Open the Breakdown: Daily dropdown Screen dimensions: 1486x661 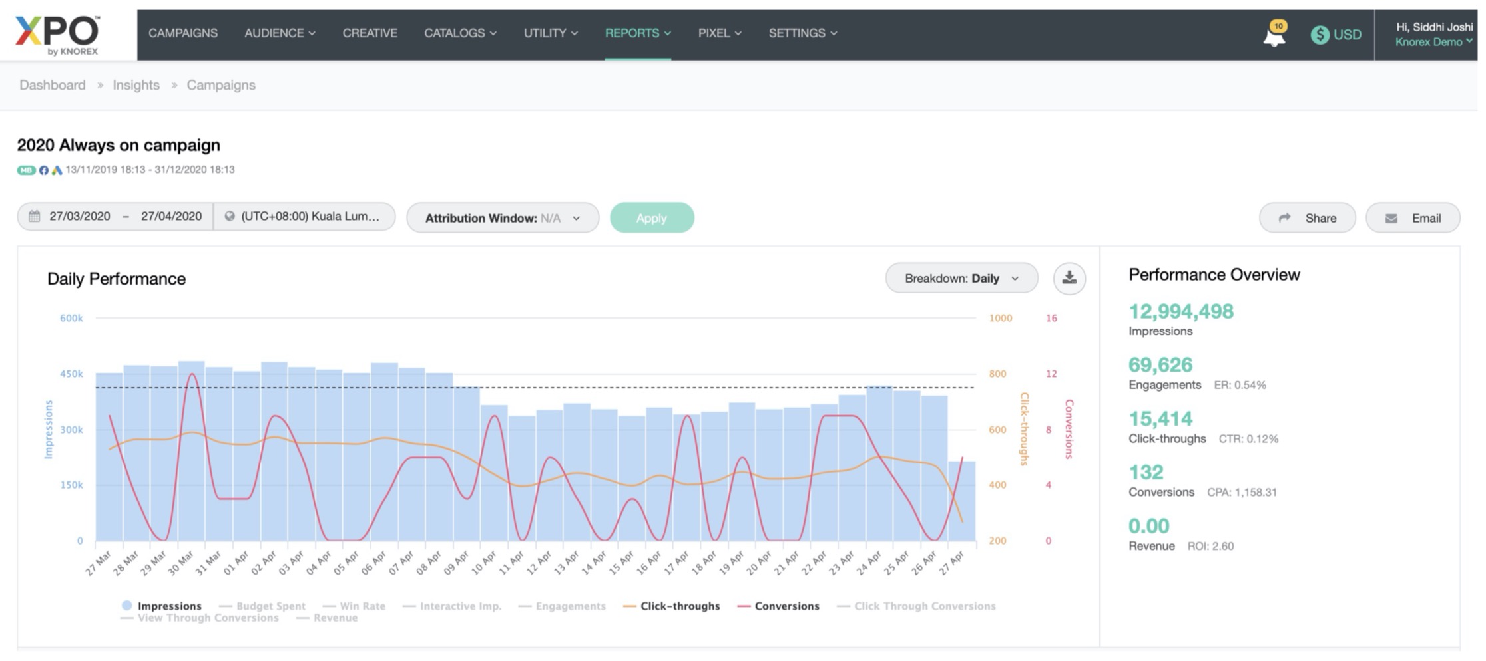coord(961,278)
